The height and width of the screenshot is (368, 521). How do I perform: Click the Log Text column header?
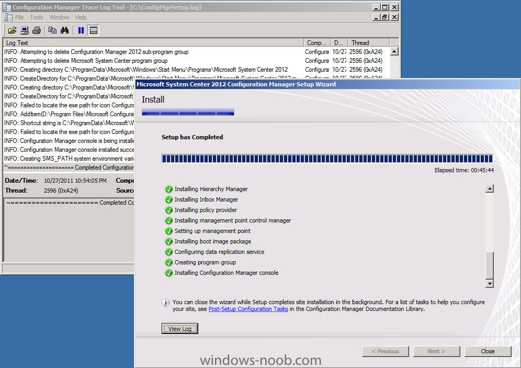coord(153,42)
